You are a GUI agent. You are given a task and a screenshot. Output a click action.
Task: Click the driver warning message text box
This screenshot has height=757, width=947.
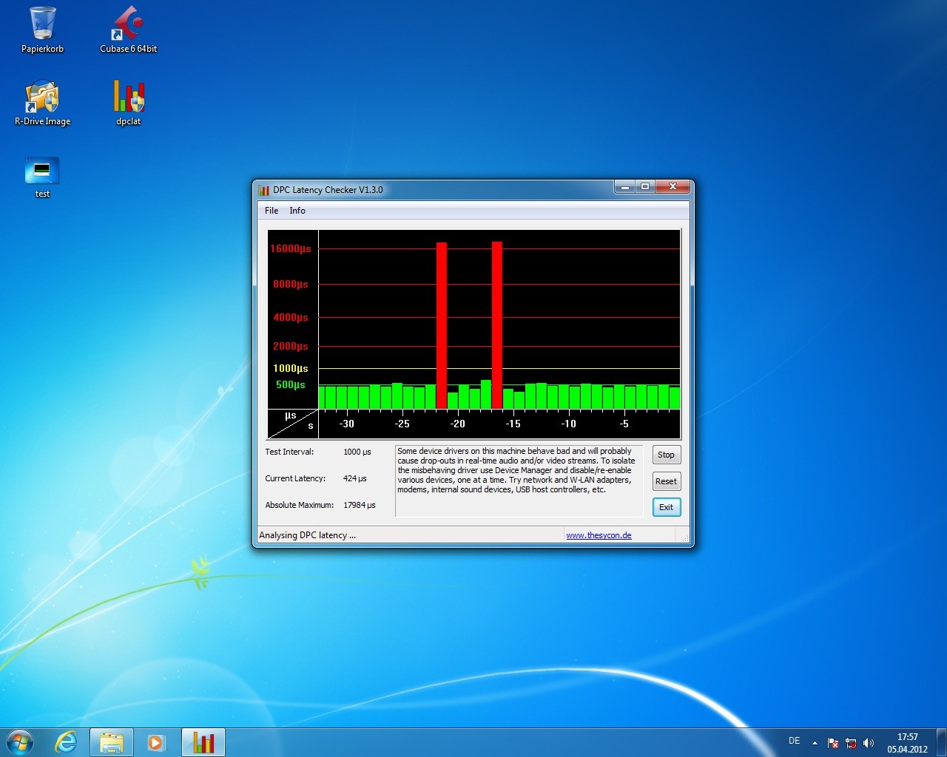[x=519, y=481]
